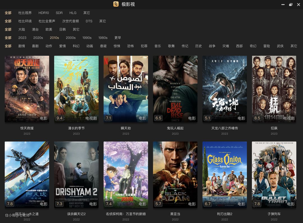Filter by 2010s decade
The width and height of the screenshot is (303, 223).
54,38
